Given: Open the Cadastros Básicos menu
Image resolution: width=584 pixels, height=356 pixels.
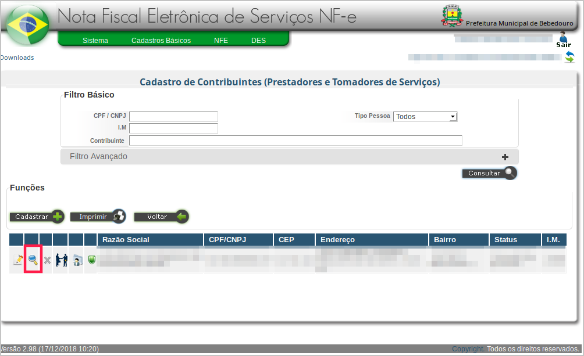Looking at the screenshot, I should click(161, 40).
